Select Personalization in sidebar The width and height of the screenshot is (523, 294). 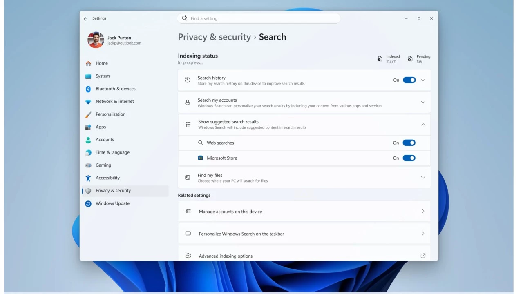(x=125, y=114)
